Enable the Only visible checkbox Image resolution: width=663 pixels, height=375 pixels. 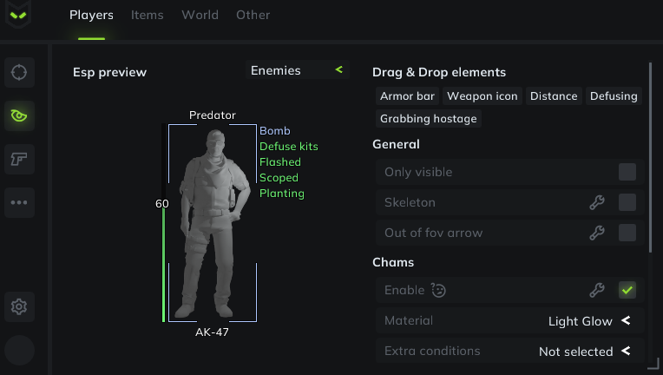pos(627,172)
